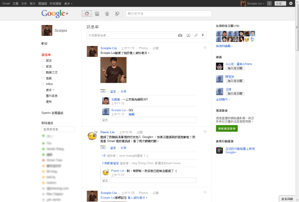Screen dimensions: 299x202
Task: Add Nana suggestion to circles
Action: click(235, 68)
